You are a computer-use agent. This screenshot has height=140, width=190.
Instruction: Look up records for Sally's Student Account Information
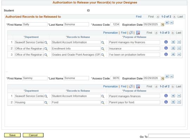click(x=103, y=43)
